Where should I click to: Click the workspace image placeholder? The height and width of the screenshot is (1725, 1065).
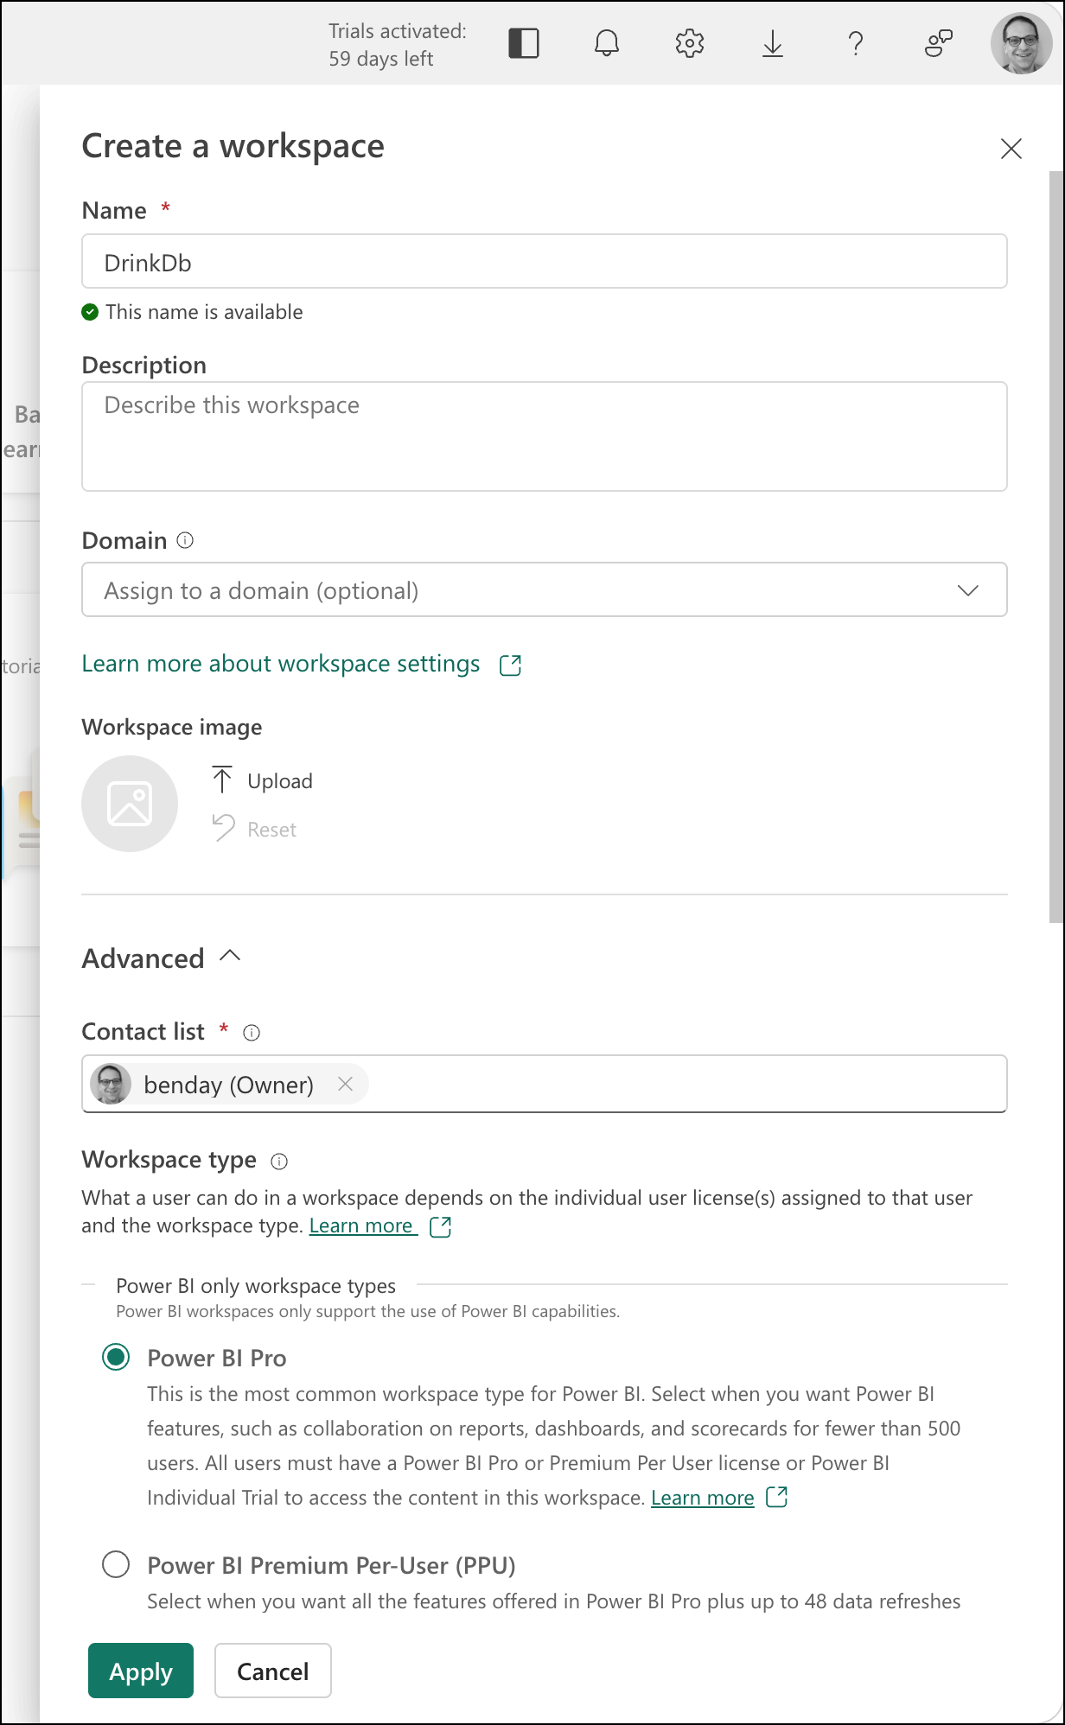tap(130, 804)
